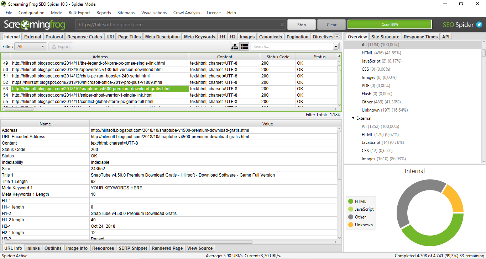Open the Outlinks bottom tab
This screenshot has height=259, width=486.
pyautogui.click(x=53, y=248)
